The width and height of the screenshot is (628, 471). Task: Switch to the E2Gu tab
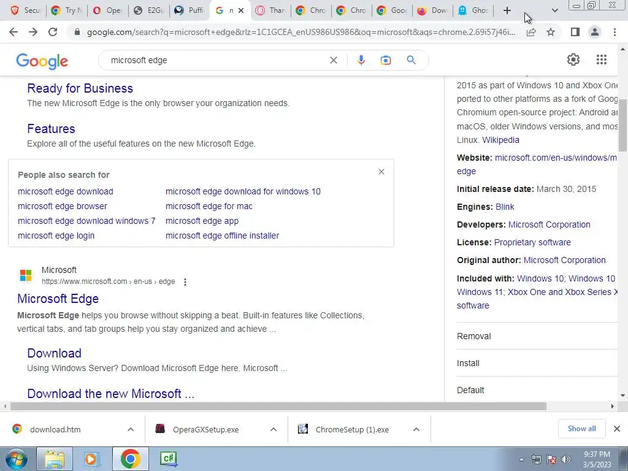[x=148, y=11]
